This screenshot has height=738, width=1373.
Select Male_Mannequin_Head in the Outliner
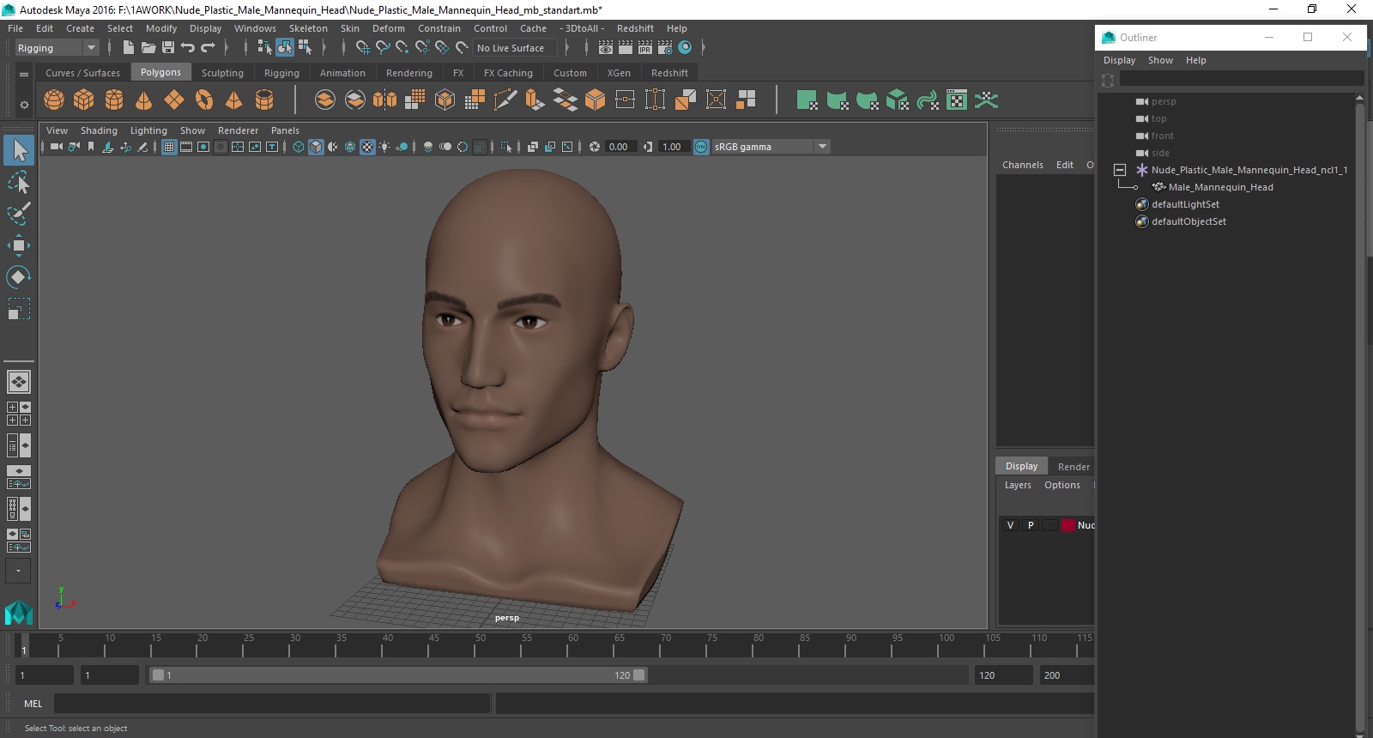point(1220,187)
